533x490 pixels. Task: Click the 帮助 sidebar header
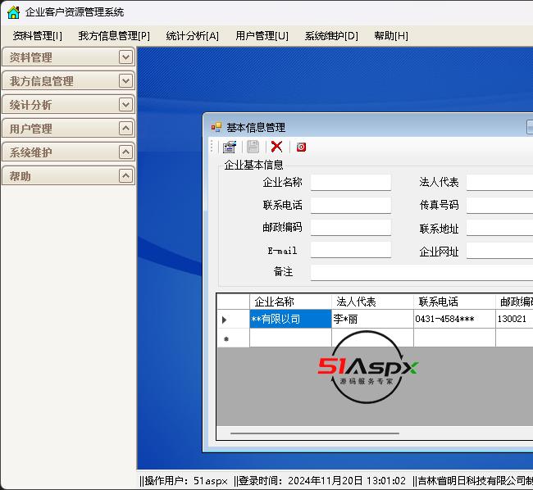(68, 176)
